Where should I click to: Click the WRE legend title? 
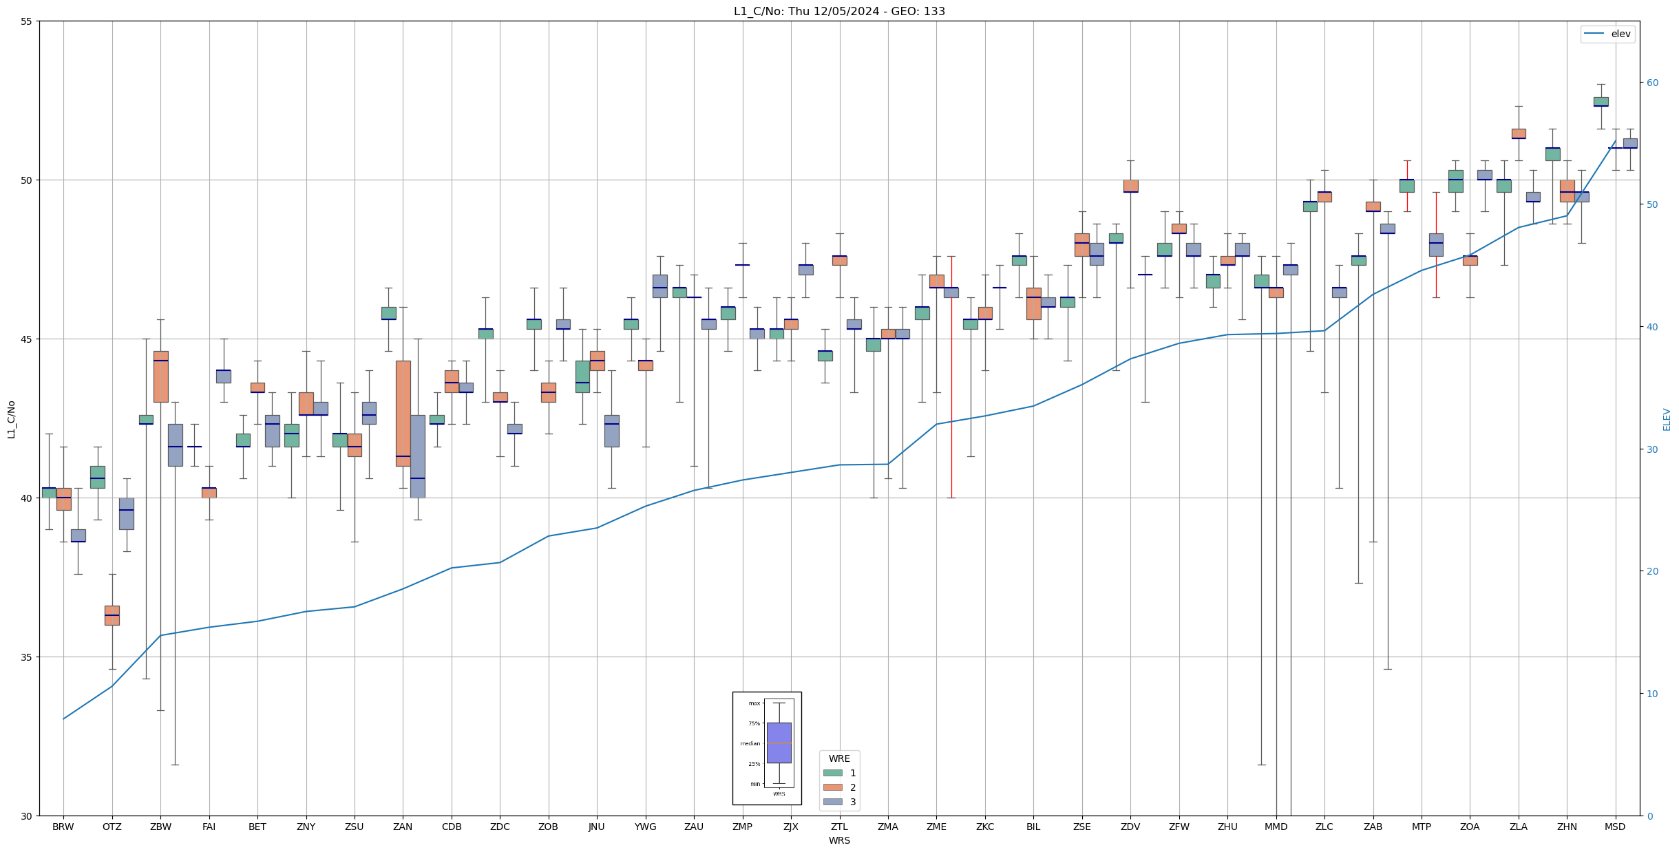click(x=838, y=758)
